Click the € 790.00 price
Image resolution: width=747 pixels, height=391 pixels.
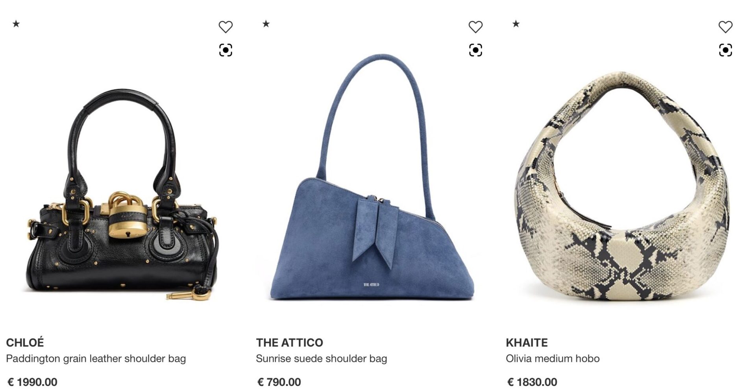279,382
